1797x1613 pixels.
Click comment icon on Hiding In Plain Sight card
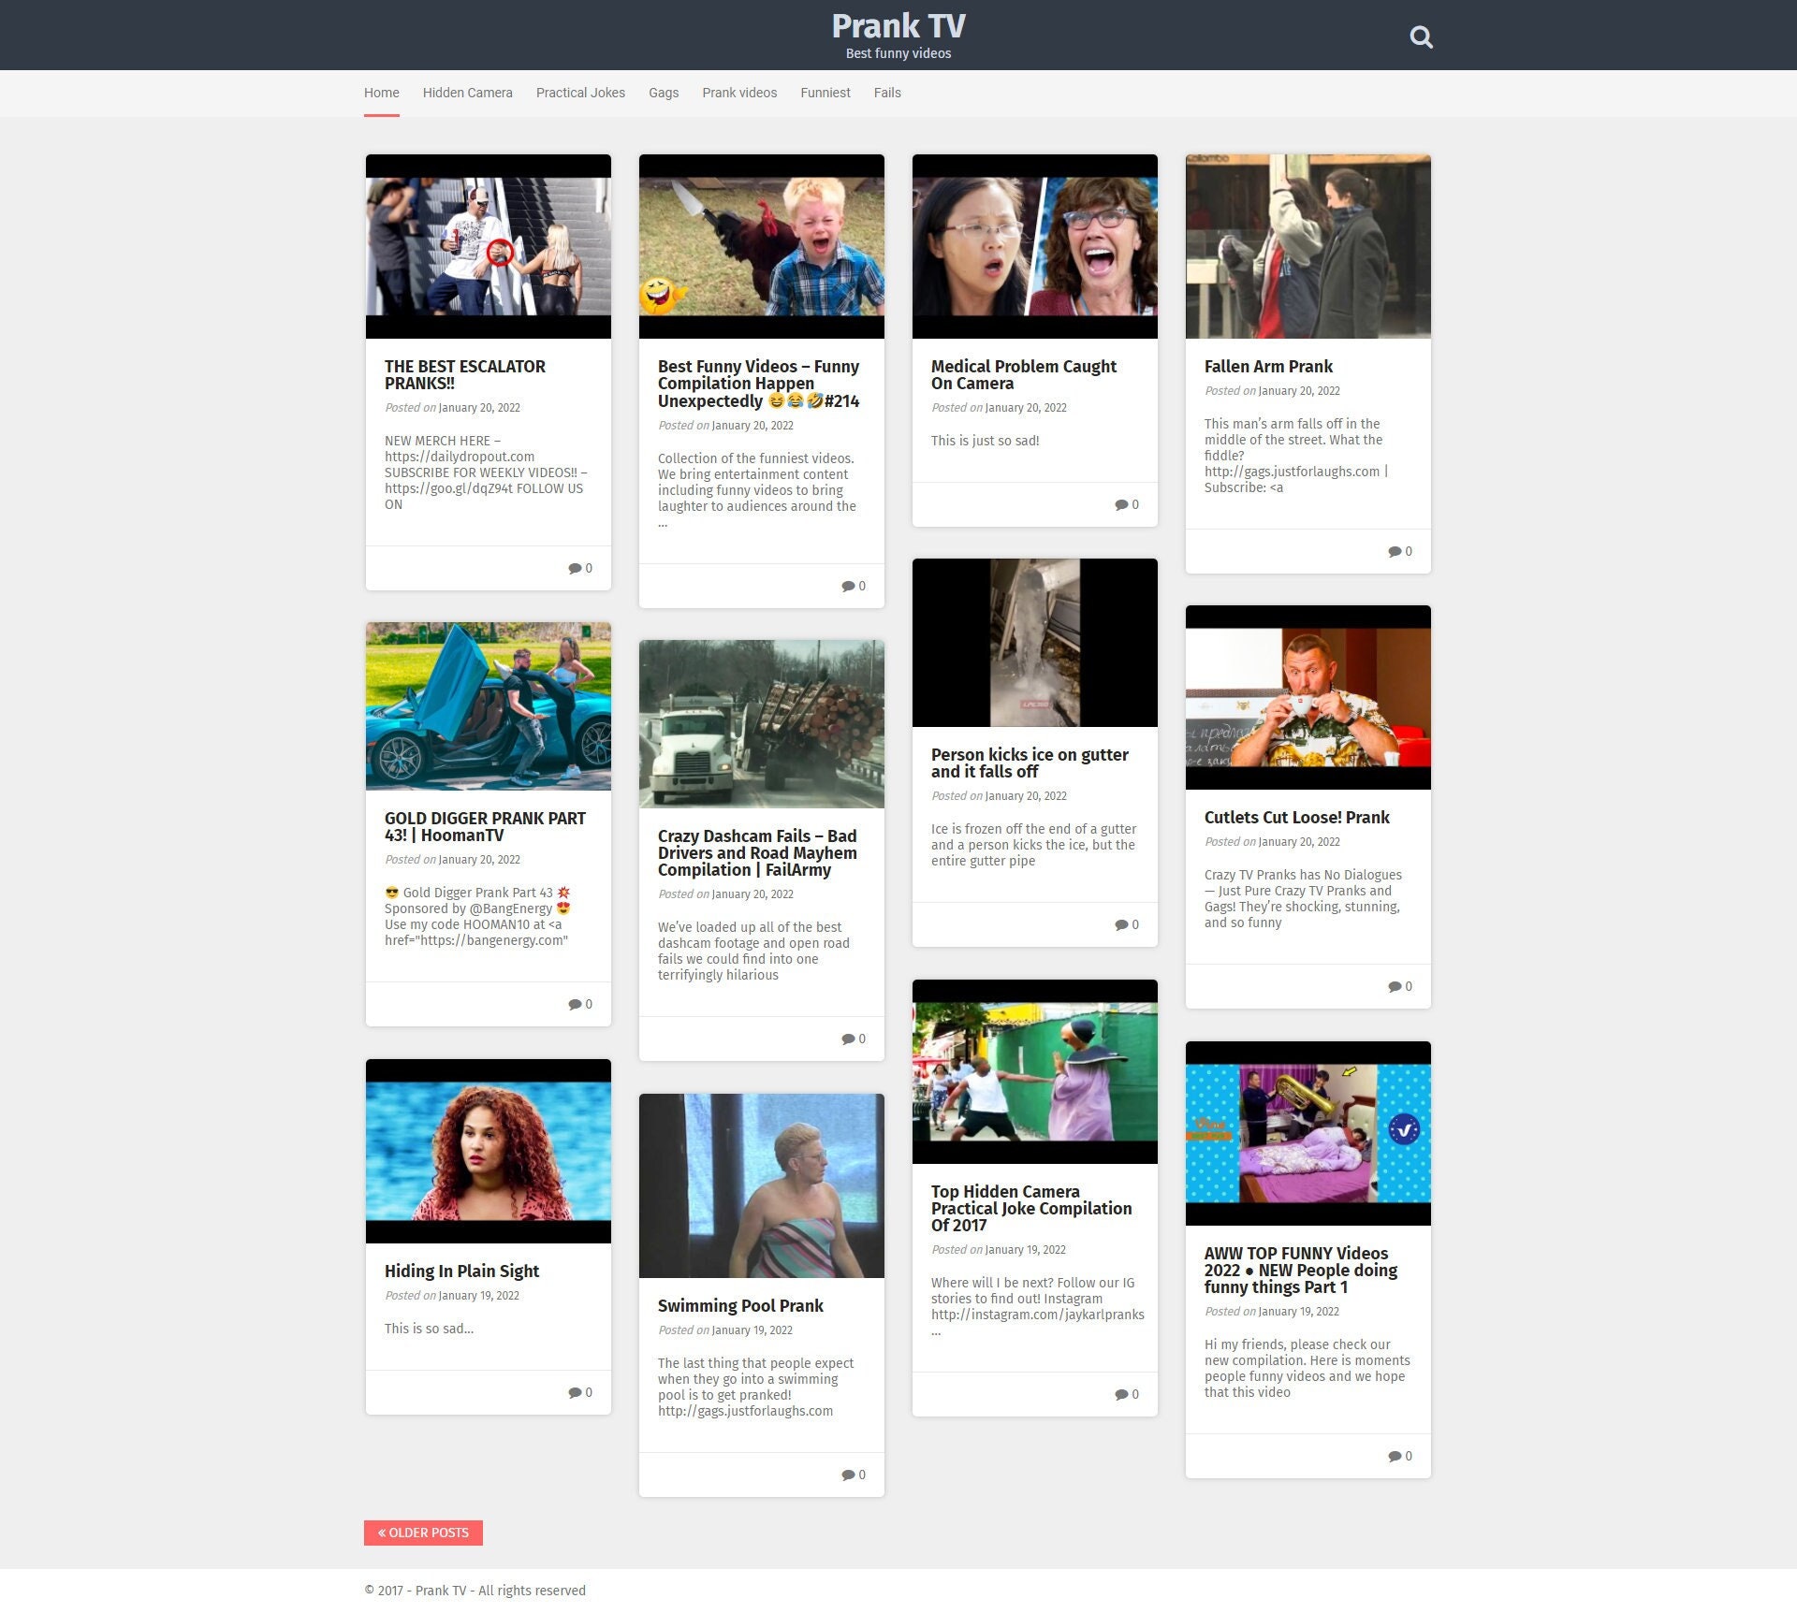pyautogui.click(x=575, y=1392)
